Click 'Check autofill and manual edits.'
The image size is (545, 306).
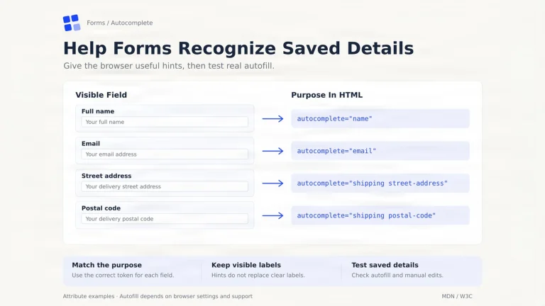(397, 275)
